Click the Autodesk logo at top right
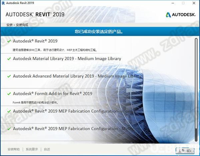 coord(181,15)
